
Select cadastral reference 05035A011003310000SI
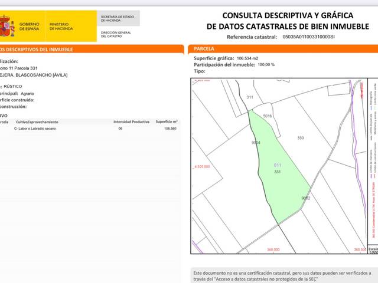point(308,37)
